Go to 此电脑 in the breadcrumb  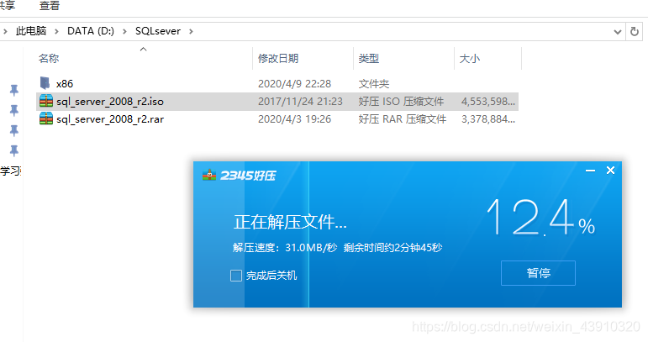[x=31, y=31]
